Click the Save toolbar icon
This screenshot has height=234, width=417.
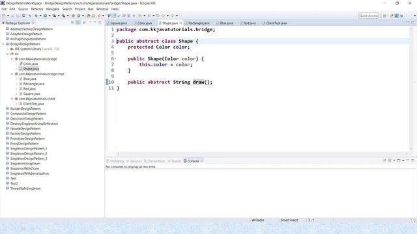12,16
